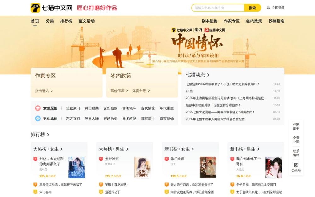Open 新书榜·男生 list arrow
Screen dimensions: 315x197
(258, 149)
